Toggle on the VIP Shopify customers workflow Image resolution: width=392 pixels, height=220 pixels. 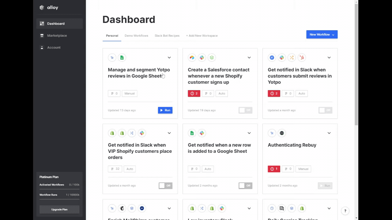tap(165, 185)
